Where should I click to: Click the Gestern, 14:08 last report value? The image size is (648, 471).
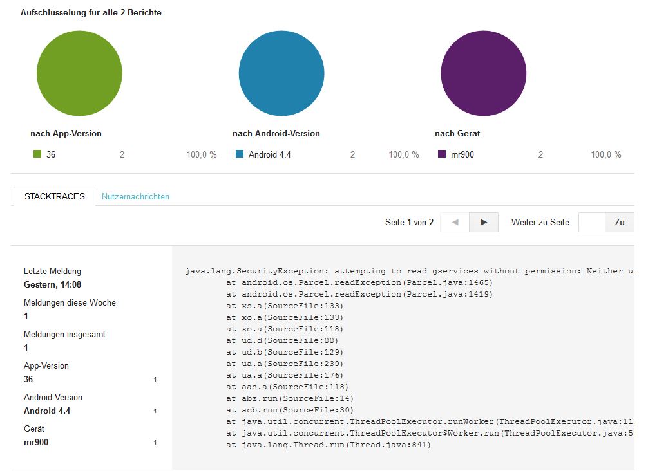coord(52,284)
